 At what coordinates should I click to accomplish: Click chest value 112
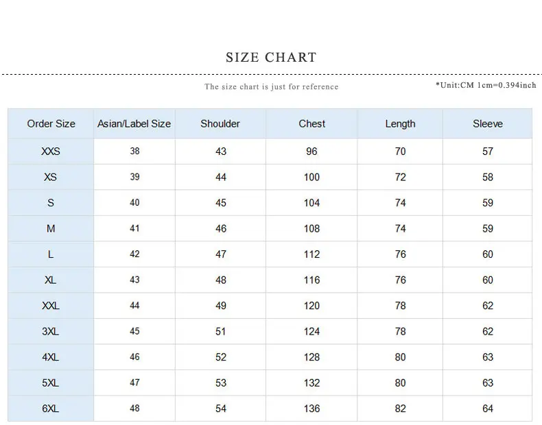(x=311, y=254)
